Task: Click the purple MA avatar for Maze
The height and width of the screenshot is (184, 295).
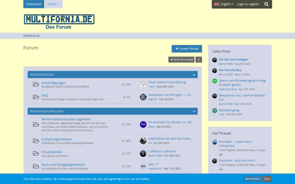Action: (143, 124)
